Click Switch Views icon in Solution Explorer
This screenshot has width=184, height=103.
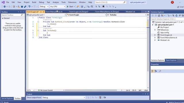point(162,15)
